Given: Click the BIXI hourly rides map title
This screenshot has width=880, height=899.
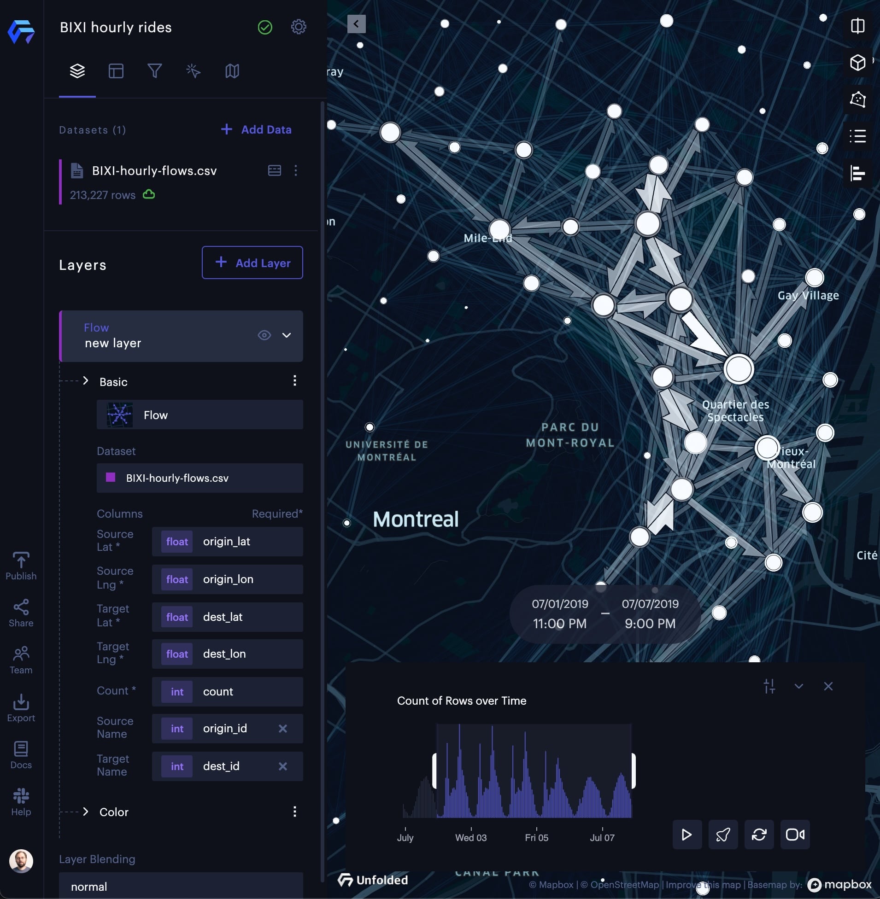Looking at the screenshot, I should (116, 27).
